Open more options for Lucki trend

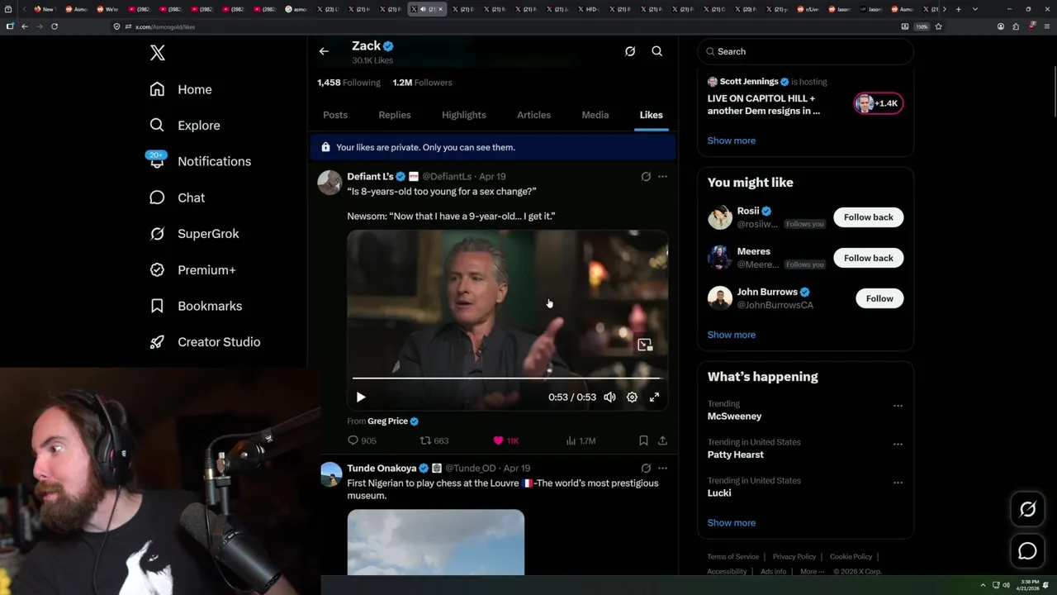[898, 483]
